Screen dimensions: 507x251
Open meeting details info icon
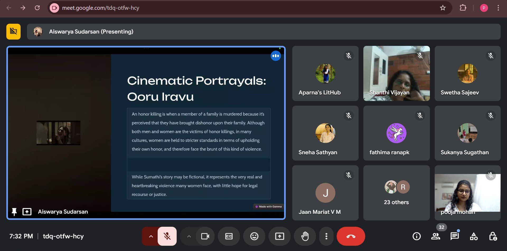(x=416, y=236)
